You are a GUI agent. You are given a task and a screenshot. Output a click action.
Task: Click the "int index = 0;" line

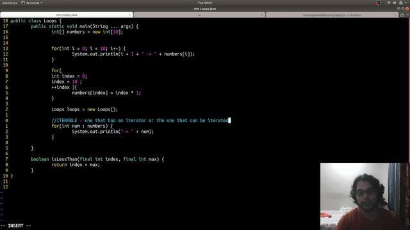click(x=69, y=76)
